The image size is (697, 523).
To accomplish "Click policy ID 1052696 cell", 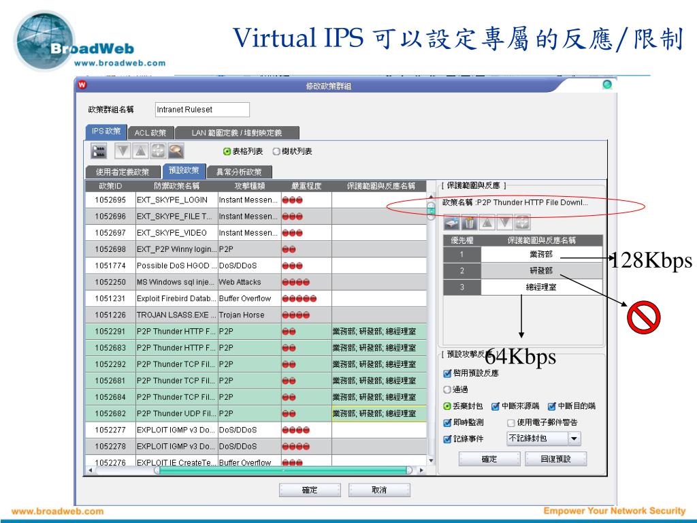I will point(110,217).
